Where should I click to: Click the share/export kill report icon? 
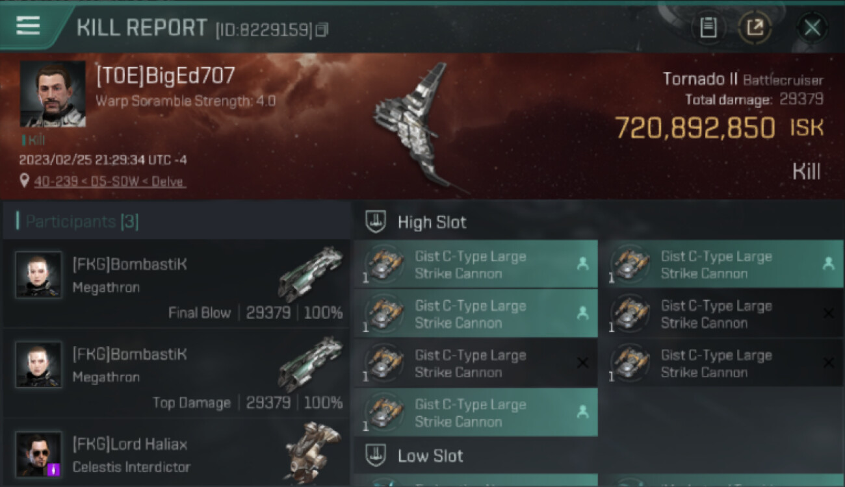coord(755,28)
